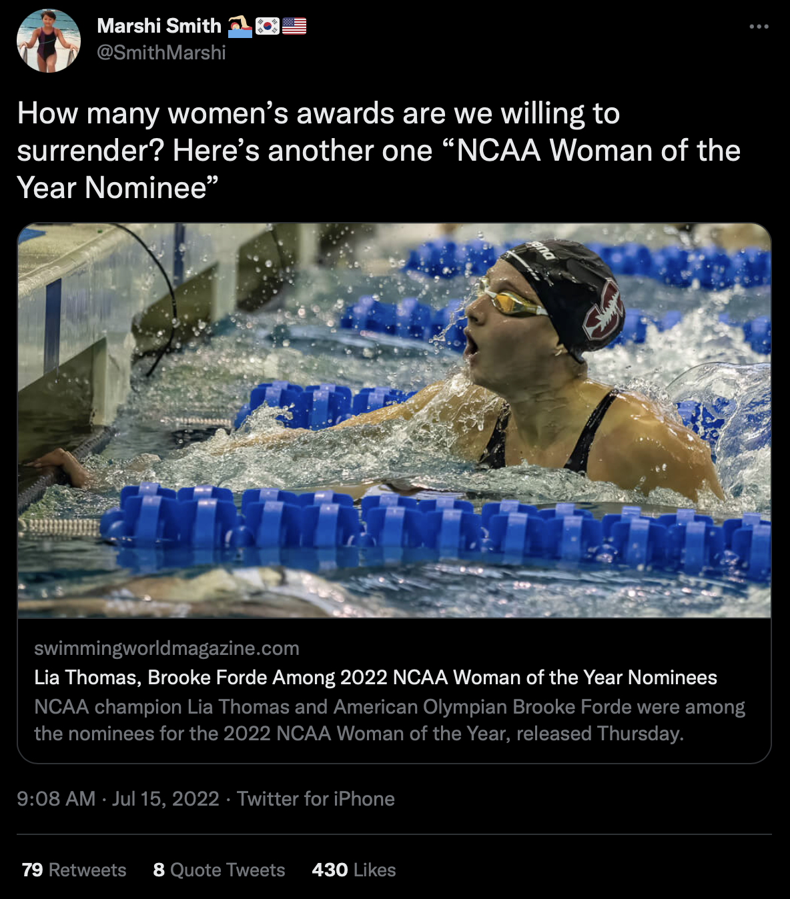The width and height of the screenshot is (790, 899).
Task: View the 430 Likes list
Action: (354, 870)
